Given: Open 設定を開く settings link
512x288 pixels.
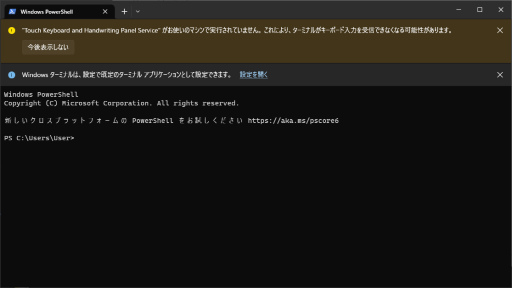Looking at the screenshot, I should pos(253,74).
